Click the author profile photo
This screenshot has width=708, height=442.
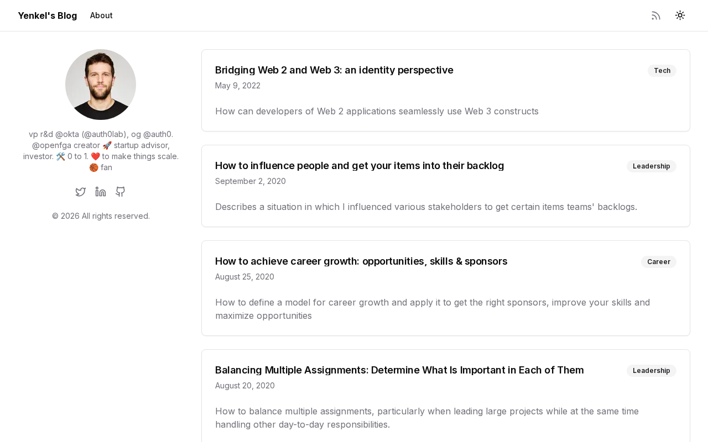(101, 85)
